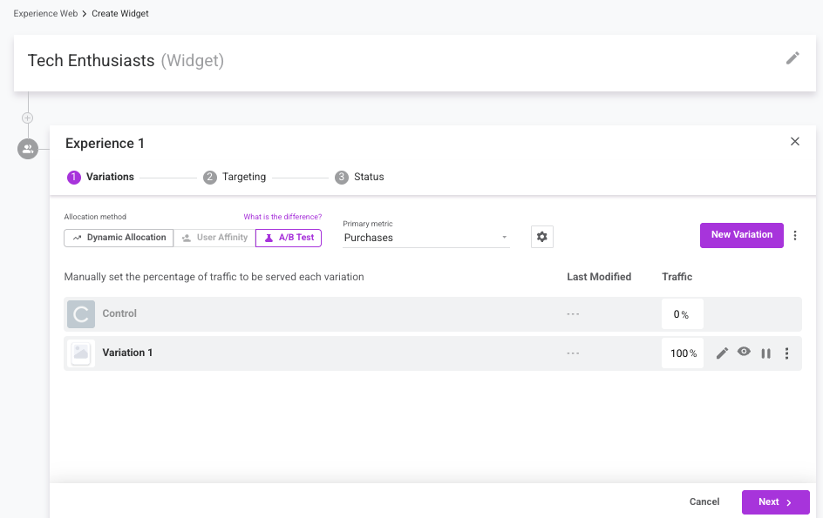The height and width of the screenshot is (518, 823).
Task: Go to the Targeting step
Action: point(235,177)
